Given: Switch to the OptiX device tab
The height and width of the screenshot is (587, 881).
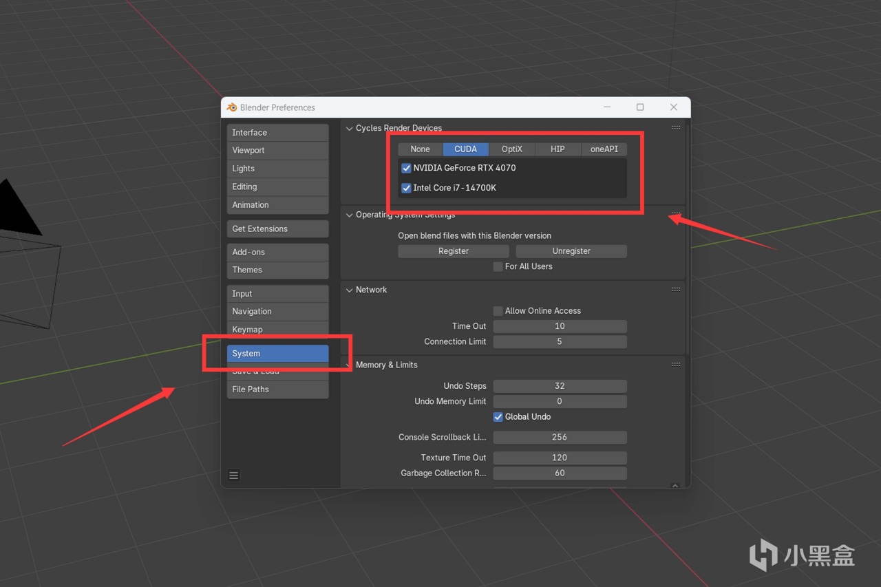Looking at the screenshot, I should point(512,149).
